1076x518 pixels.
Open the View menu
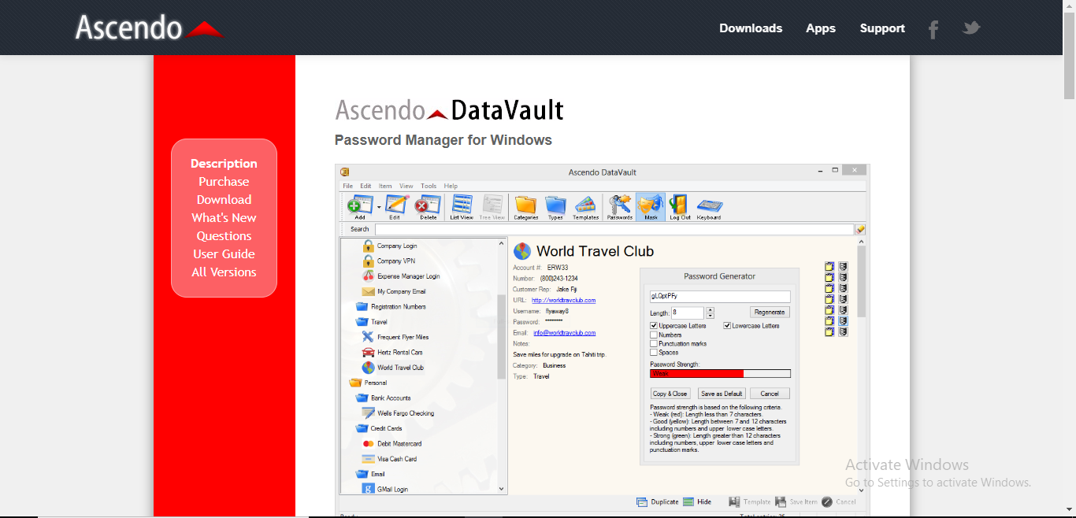pos(406,186)
